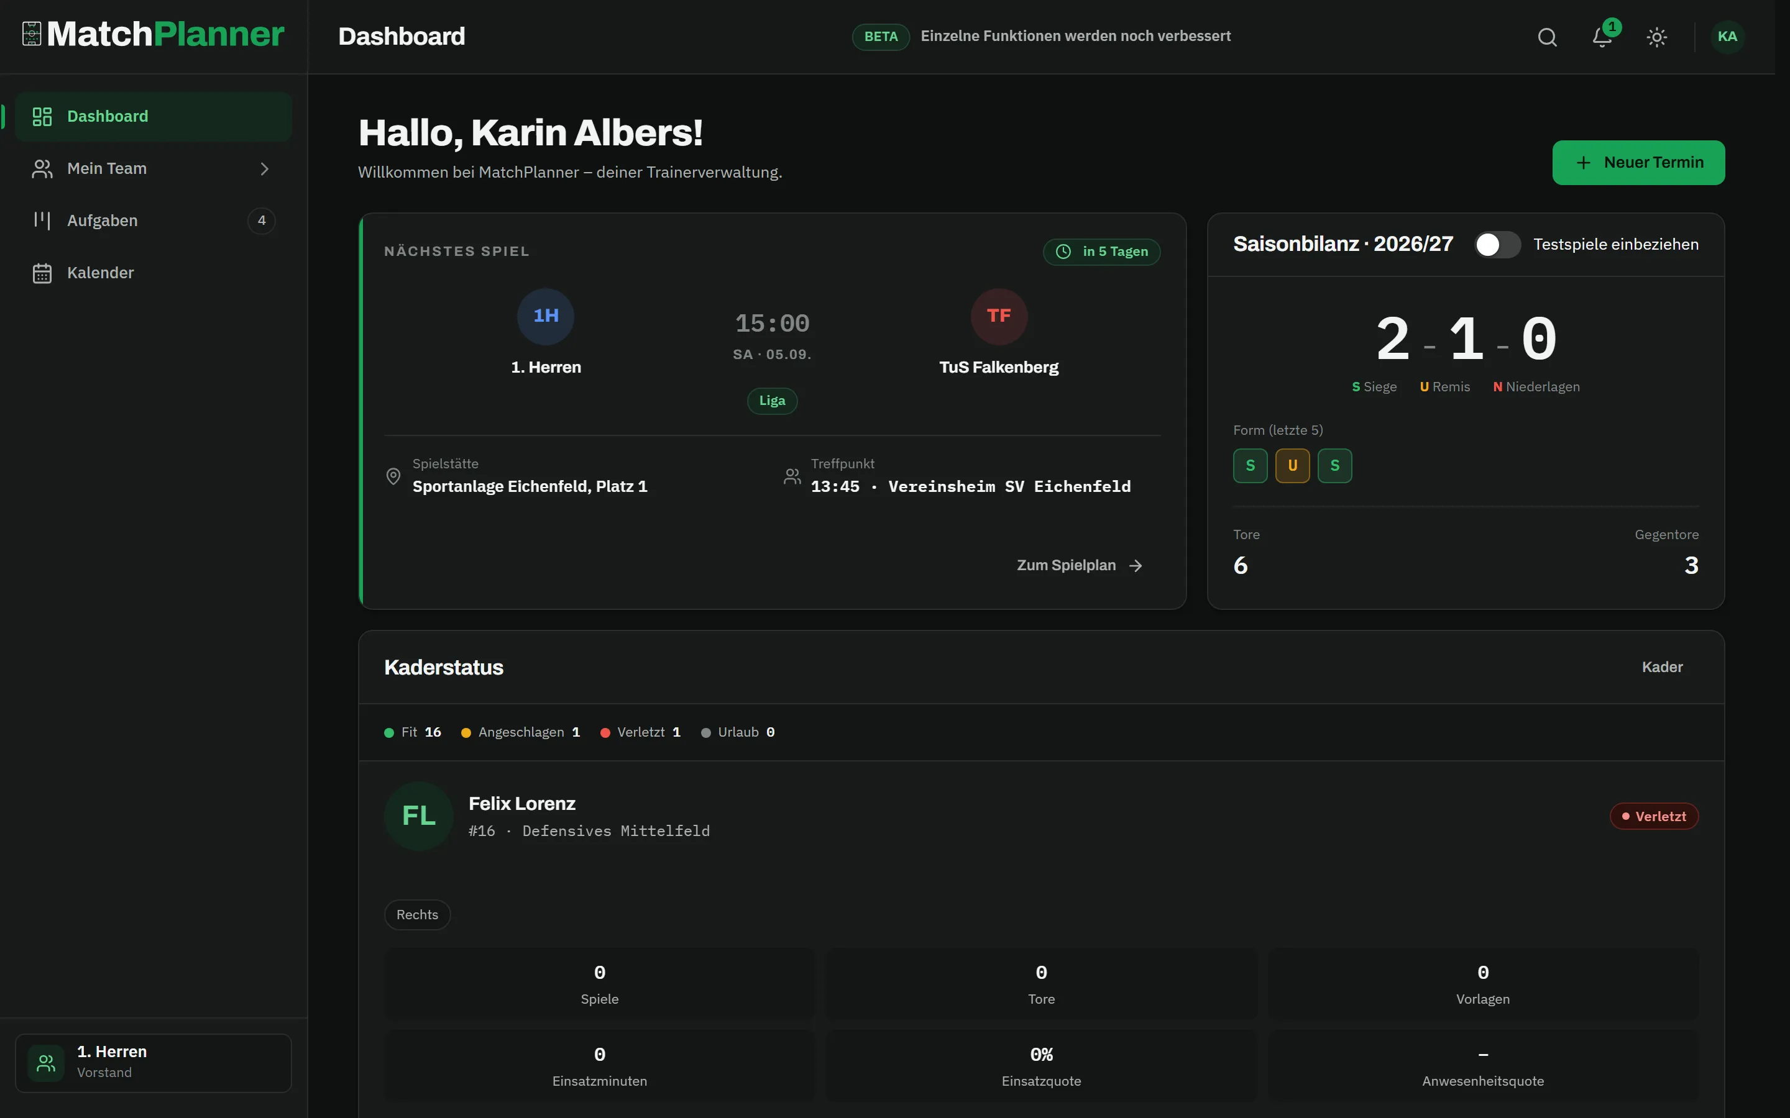
Task: Switch theme with the sun icon
Action: (1657, 37)
